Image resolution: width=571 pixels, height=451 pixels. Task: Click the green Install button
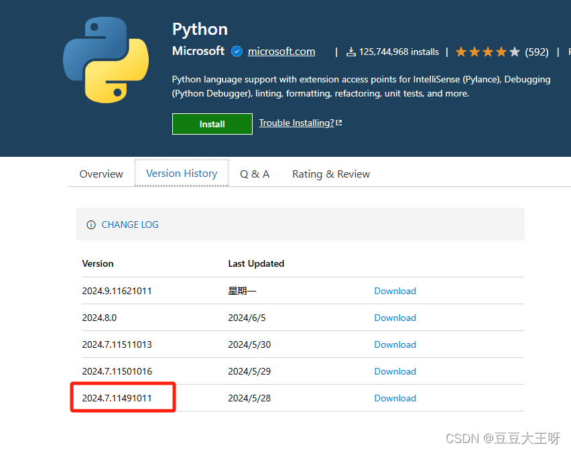click(212, 124)
